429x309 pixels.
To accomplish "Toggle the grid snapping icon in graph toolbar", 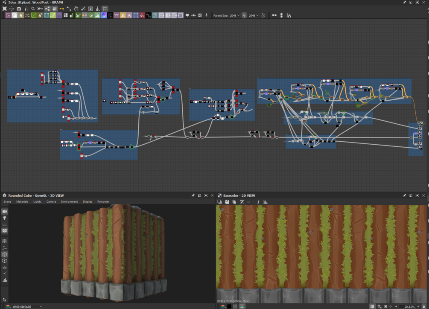I will click(105, 9).
